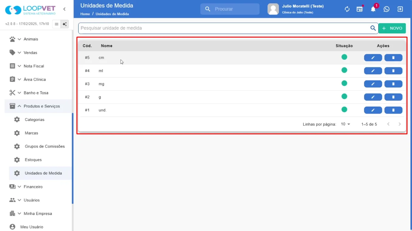Image resolution: width=412 pixels, height=231 pixels.
Task: Click the edit pencil for cm unit
Action: click(373, 58)
